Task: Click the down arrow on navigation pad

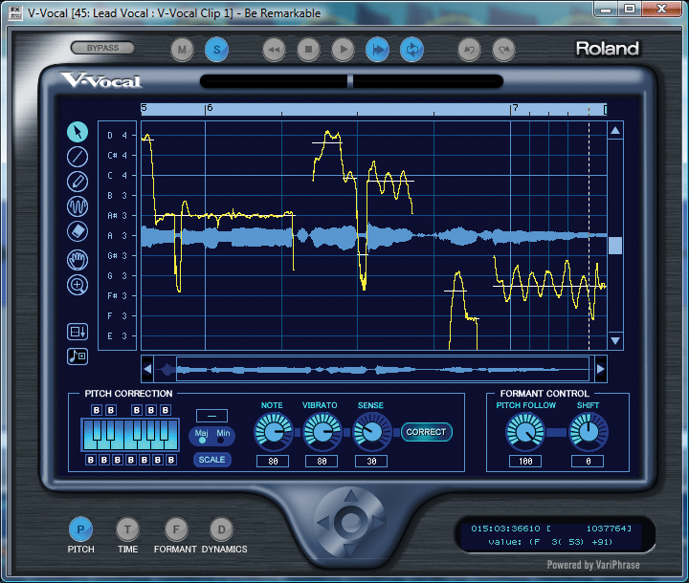Action: [x=350, y=549]
